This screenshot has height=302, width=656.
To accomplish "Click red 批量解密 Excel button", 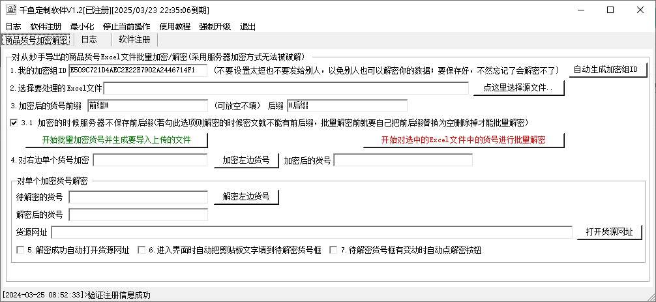I will 463,140.
